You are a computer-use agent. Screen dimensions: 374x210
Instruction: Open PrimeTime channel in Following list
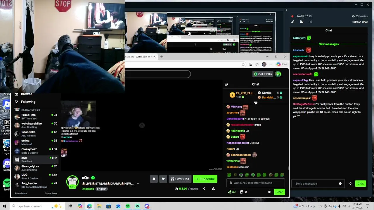(x=36, y=117)
